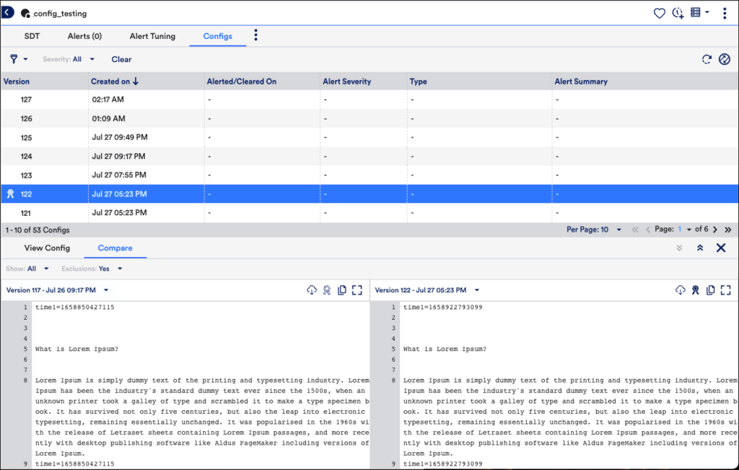Copy Version 122 config to clipboard
739x470 pixels.
pyautogui.click(x=711, y=290)
